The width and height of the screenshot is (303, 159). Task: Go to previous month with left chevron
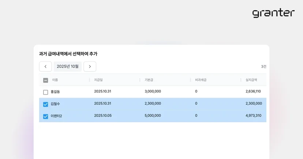click(45, 67)
